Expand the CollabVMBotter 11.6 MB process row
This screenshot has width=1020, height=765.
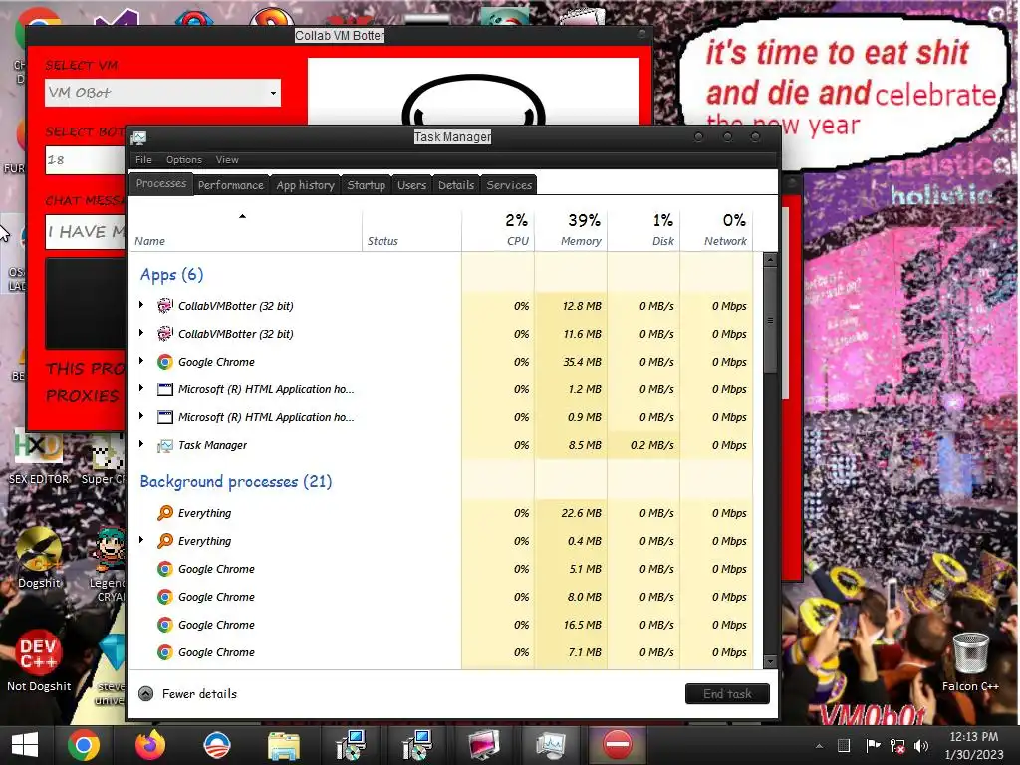pyautogui.click(x=141, y=333)
